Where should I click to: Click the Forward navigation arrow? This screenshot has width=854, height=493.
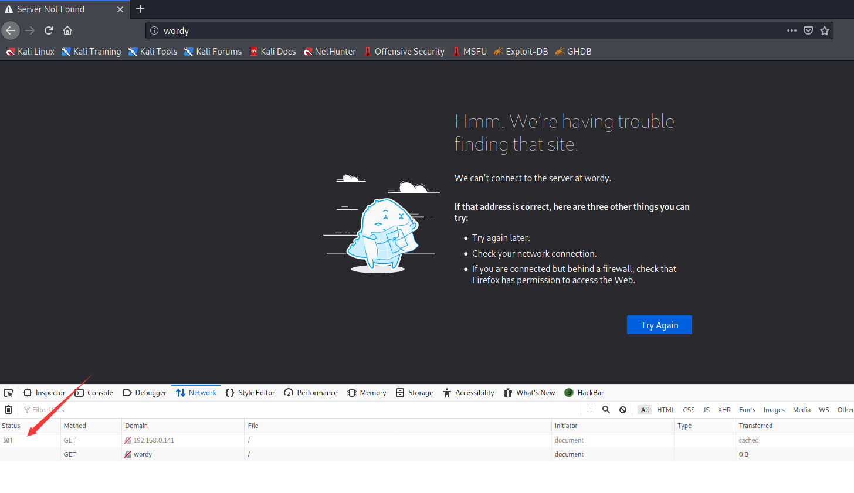coord(30,30)
